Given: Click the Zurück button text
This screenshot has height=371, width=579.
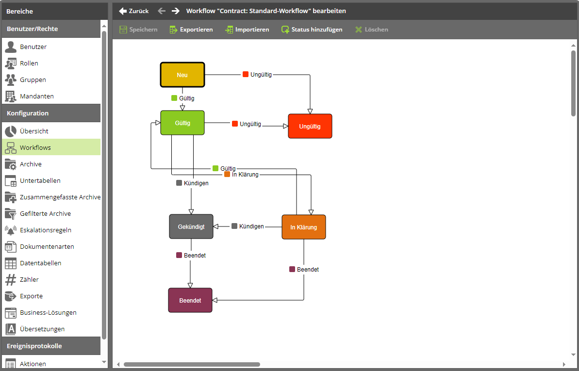Looking at the screenshot, I should click(x=139, y=11).
